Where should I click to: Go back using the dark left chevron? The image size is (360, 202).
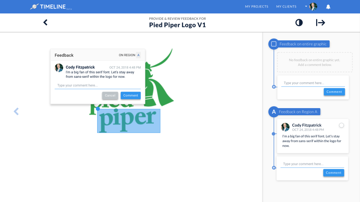coord(45,22)
